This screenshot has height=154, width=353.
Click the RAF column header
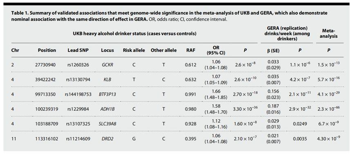click(190, 50)
